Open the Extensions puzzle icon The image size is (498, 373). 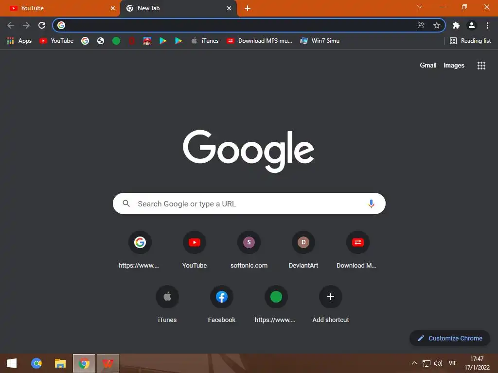coord(456,25)
